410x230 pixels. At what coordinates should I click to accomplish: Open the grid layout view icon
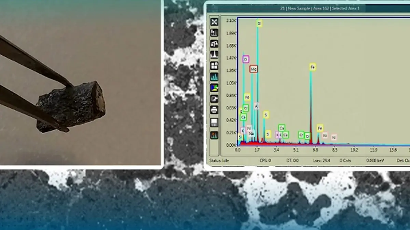click(214, 66)
